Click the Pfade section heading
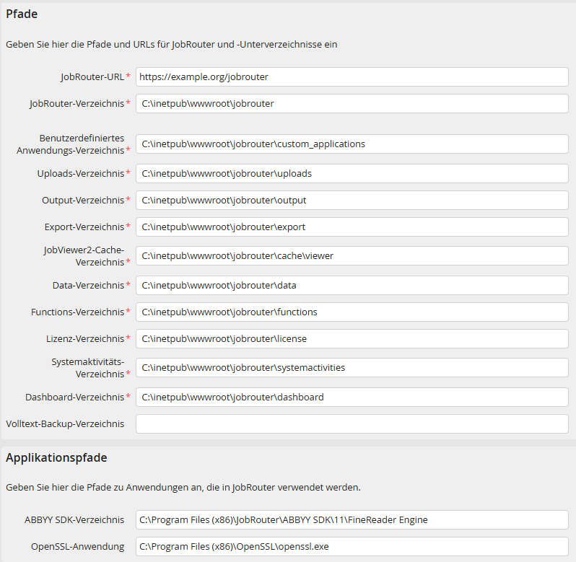 click(22, 14)
